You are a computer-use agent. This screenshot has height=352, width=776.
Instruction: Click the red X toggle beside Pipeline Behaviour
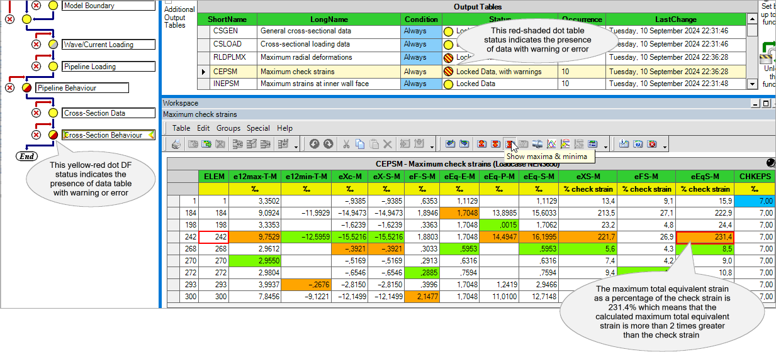[x=9, y=88]
